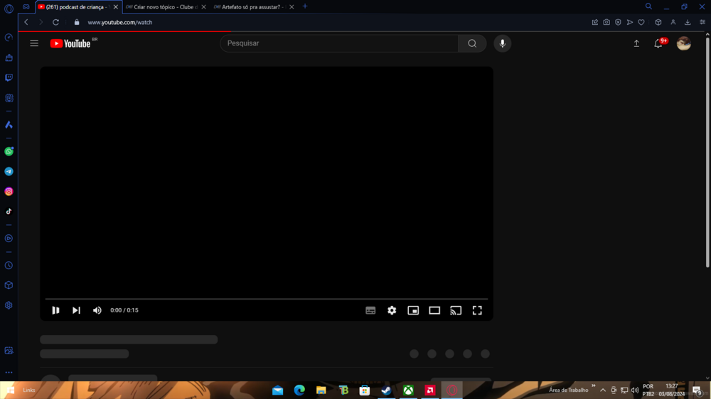Open Telegram in the browser sidebar

point(9,172)
